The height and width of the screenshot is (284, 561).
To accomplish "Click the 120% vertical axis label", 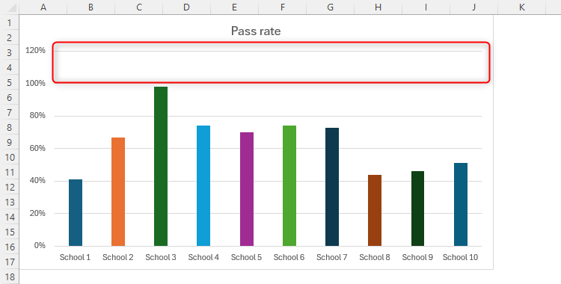I will click(x=35, y=50).
